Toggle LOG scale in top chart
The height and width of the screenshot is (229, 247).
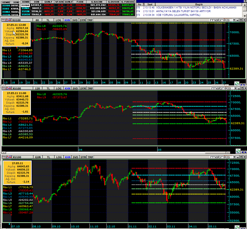point(59,20)
